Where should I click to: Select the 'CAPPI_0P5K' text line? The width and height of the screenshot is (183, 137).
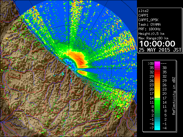[x=148, y=20]
